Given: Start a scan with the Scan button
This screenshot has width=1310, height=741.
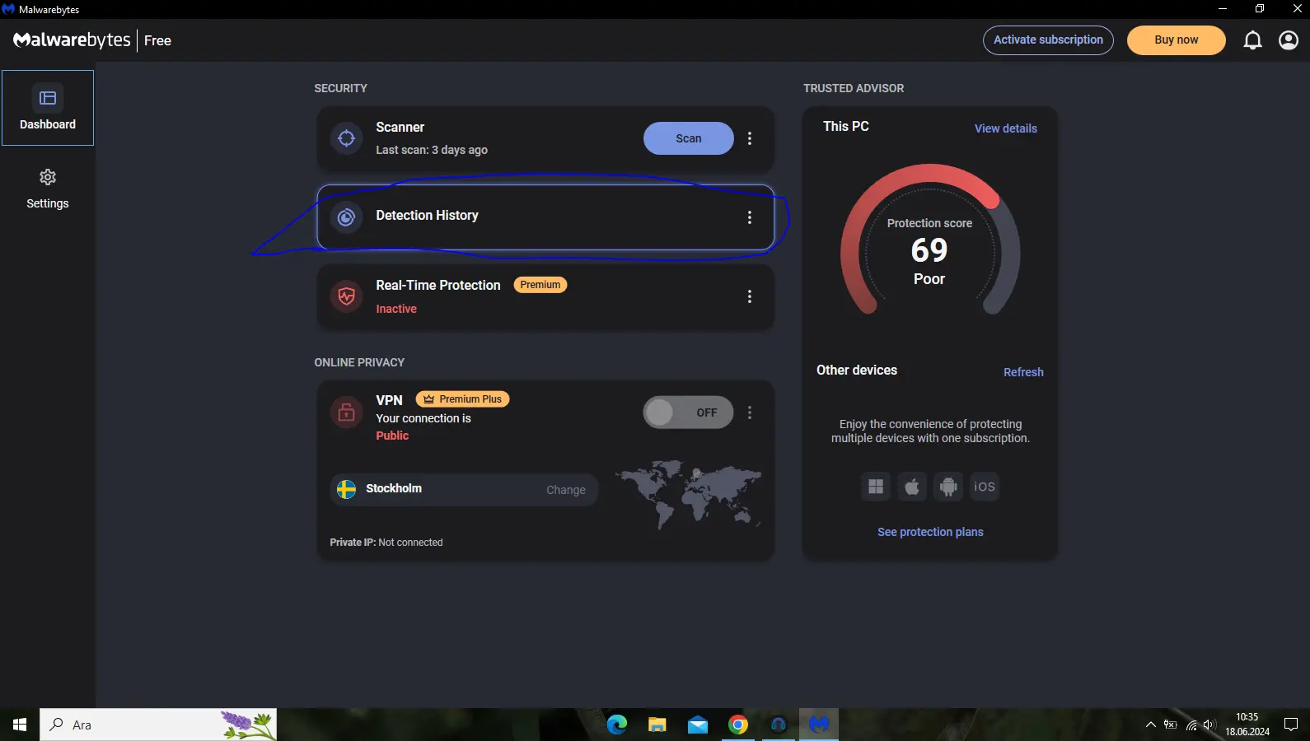Looking at the screenshot, I should click(688, 138).
